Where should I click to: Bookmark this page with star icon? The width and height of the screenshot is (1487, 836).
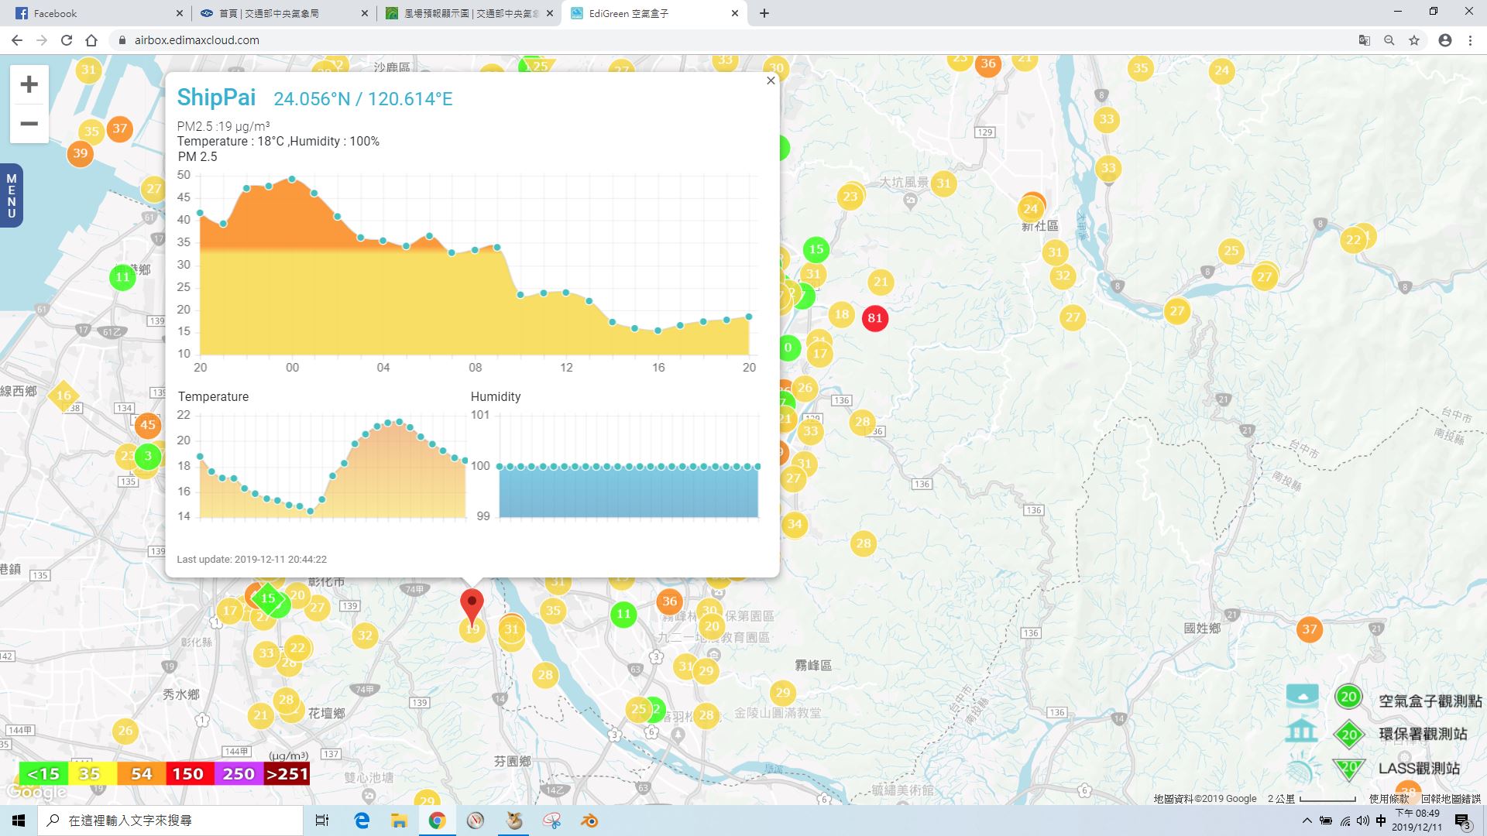click(1414, 40)
